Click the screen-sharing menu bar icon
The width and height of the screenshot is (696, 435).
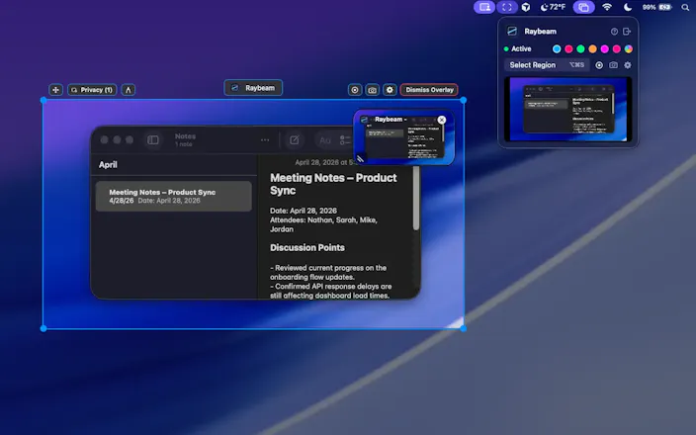click(x=484, y=7)
